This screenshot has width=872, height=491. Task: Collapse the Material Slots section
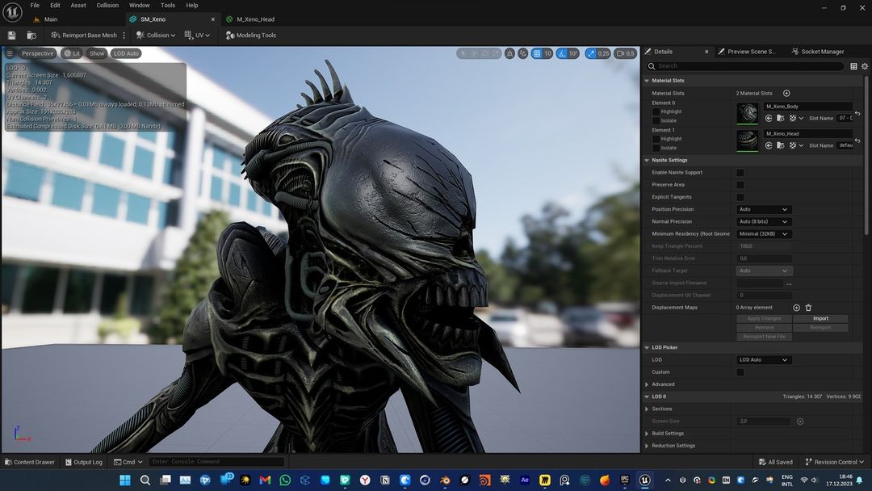647,81
